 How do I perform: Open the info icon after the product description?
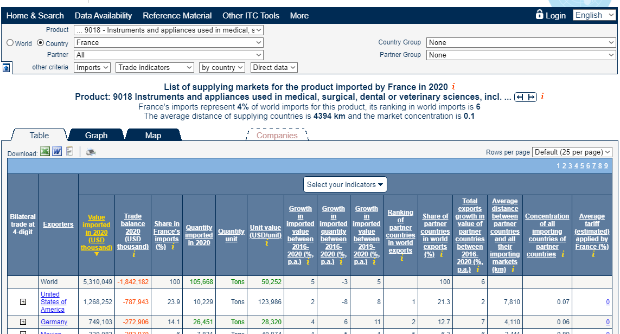tap(542, 96)
